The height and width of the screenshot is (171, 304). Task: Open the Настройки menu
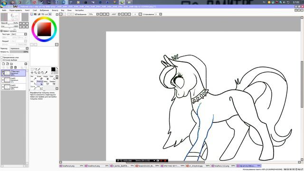point(79,10)
